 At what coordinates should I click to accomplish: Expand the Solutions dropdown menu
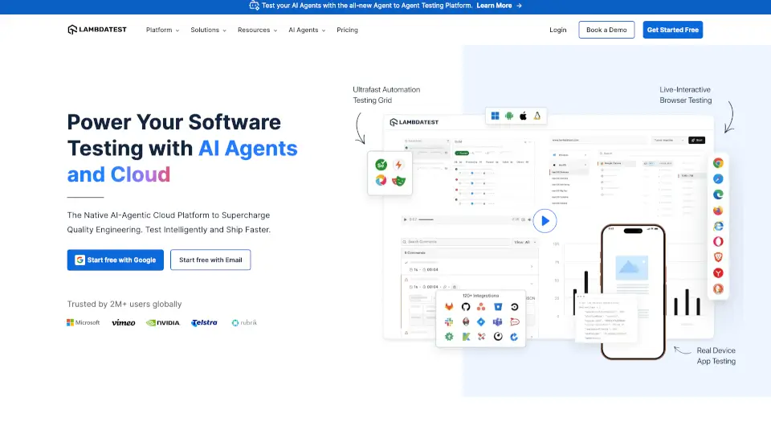pyautogui.click(x=208, y=30)
